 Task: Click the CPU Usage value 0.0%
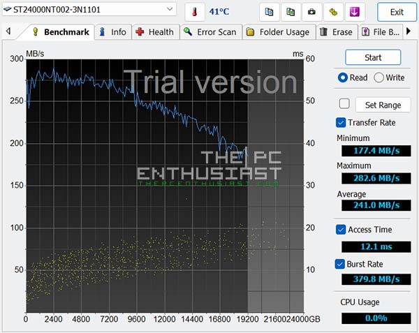(376, 318)
